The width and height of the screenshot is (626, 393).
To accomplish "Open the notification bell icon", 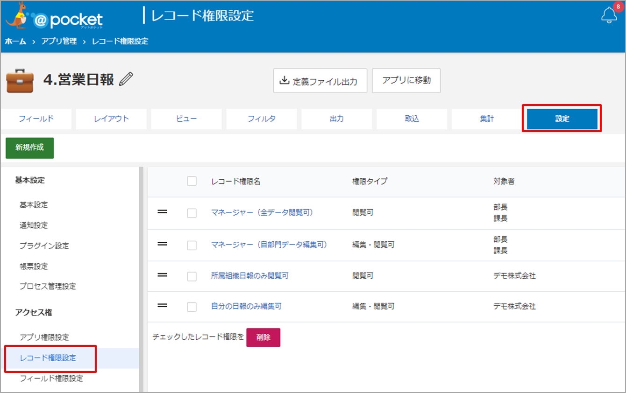I will tap(609, 15).
